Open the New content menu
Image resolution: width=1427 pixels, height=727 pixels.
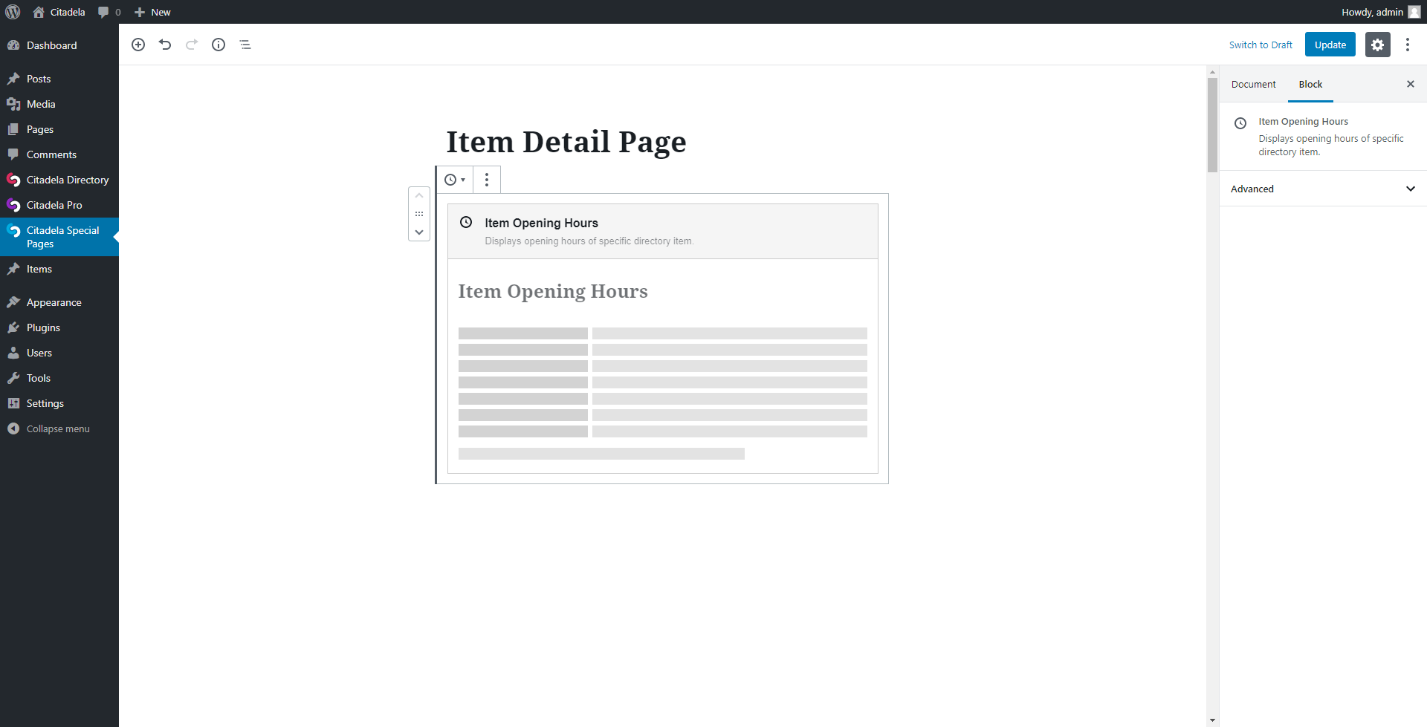coord(152,12)
